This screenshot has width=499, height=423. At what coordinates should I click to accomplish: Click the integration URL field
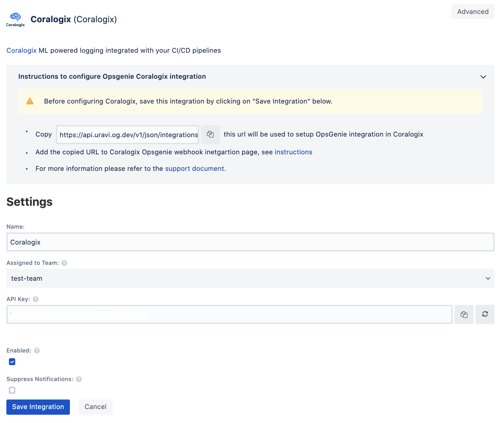coord(127,135)
